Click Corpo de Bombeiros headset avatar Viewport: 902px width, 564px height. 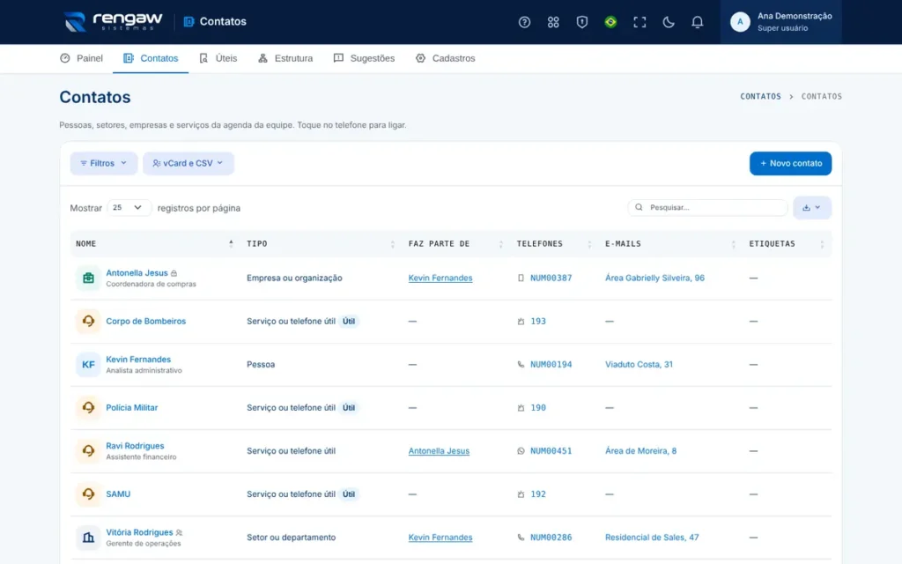click(88, 321)
